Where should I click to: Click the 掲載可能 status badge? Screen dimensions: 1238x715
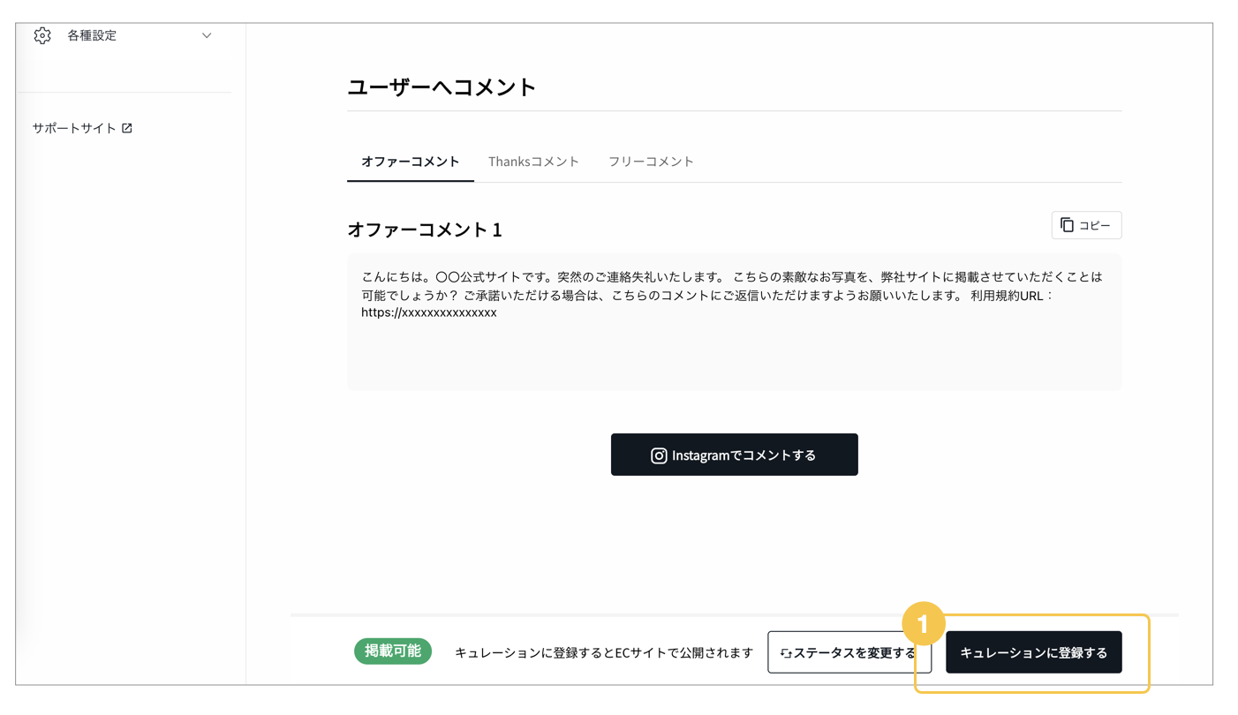click(393, 651)
